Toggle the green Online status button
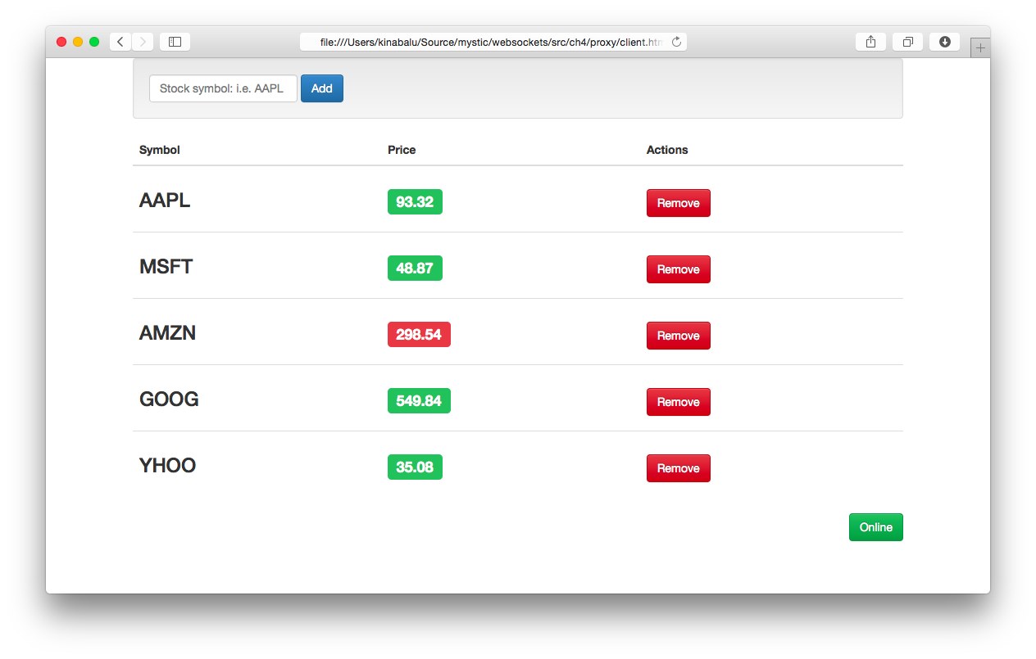1036x659 pixels. coord(875,527)
